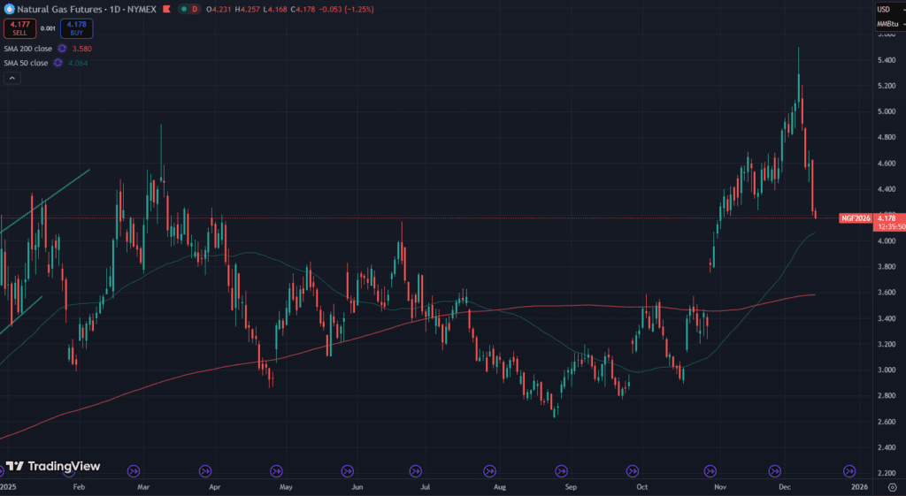Image resolution: width=906 pixels, height=496 pixels.
Task: Click the Natural Gas Futures symbol logo
Action: [7, 9]
